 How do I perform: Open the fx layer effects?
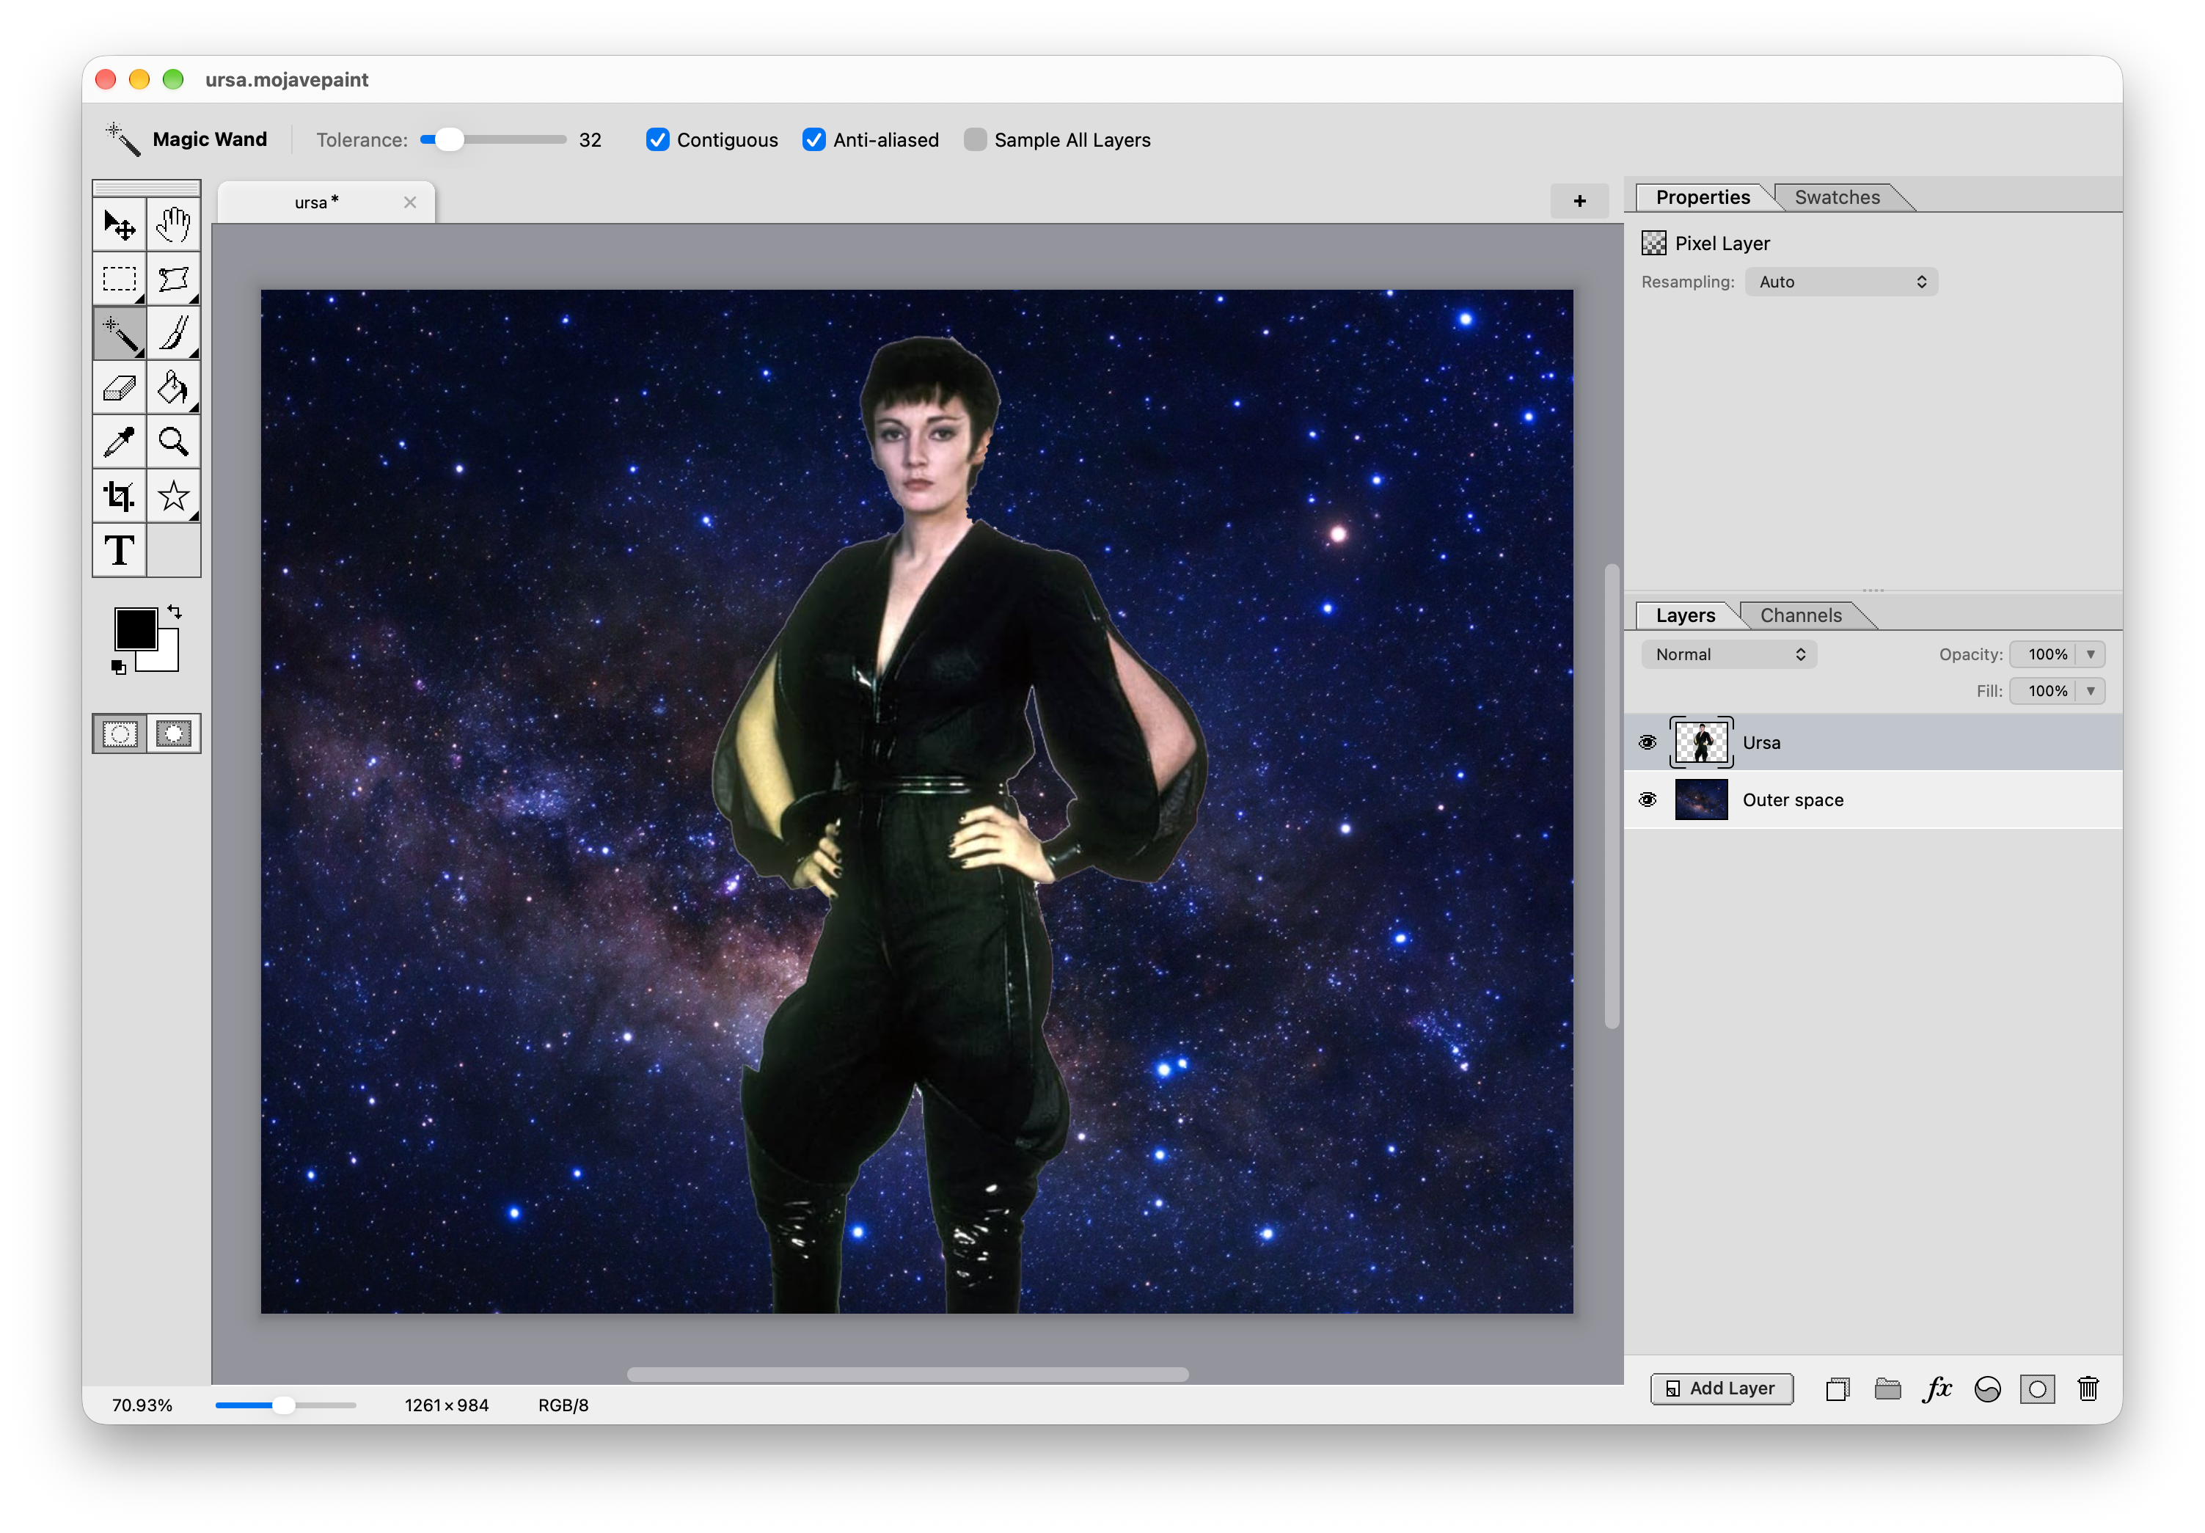coord(1937,1389)
